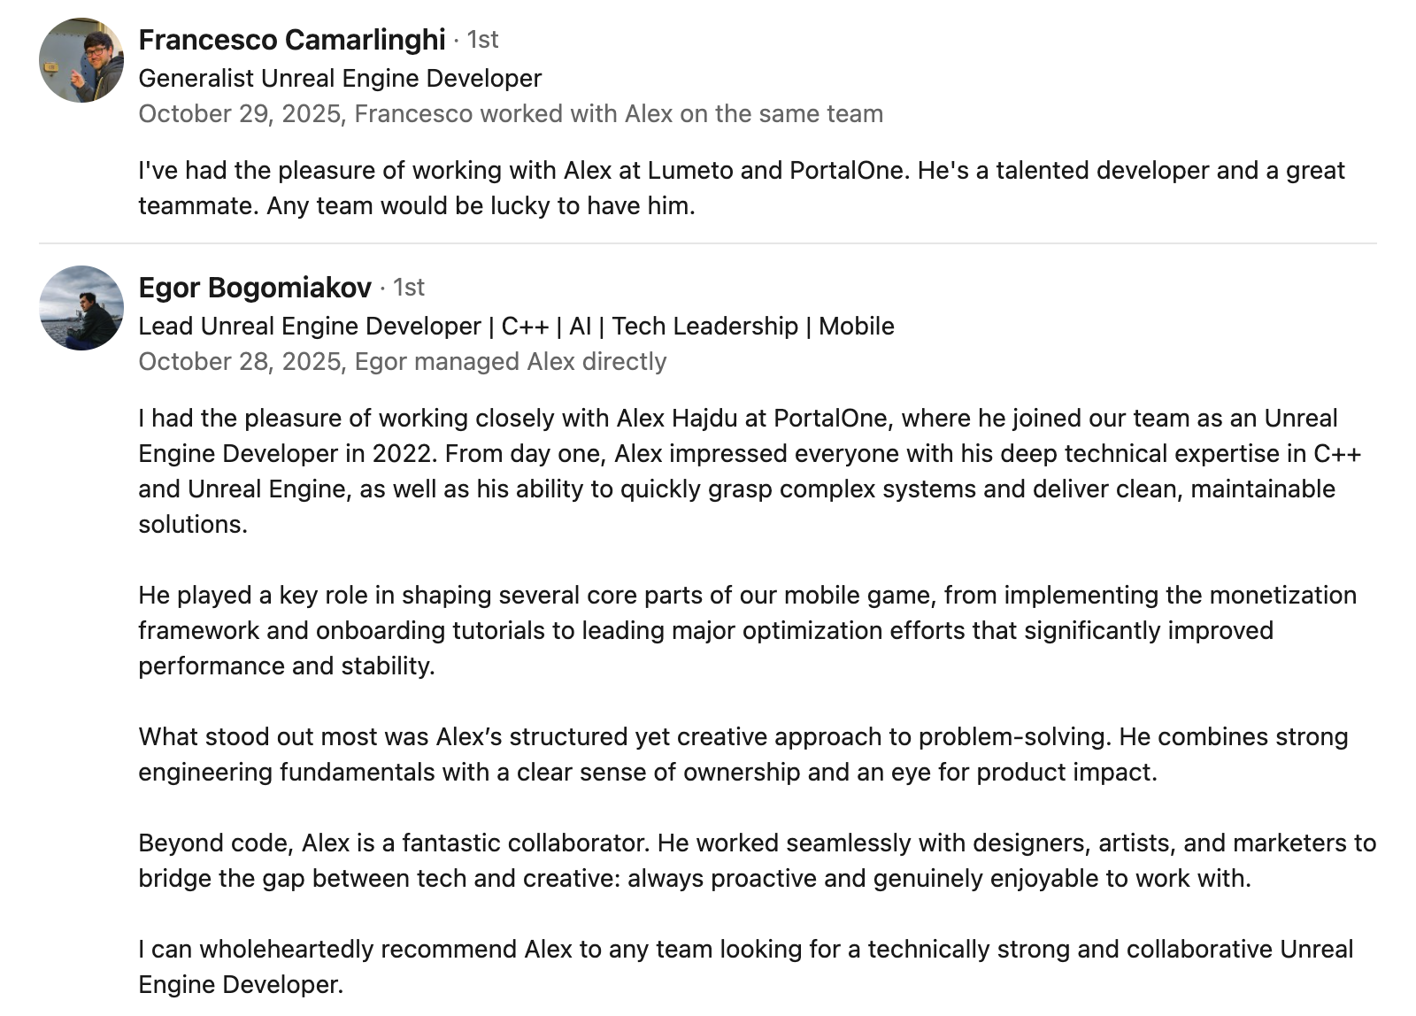
Task: Click the paragraph starting 'He played a key role'
Action: click(x=747, y=630)
